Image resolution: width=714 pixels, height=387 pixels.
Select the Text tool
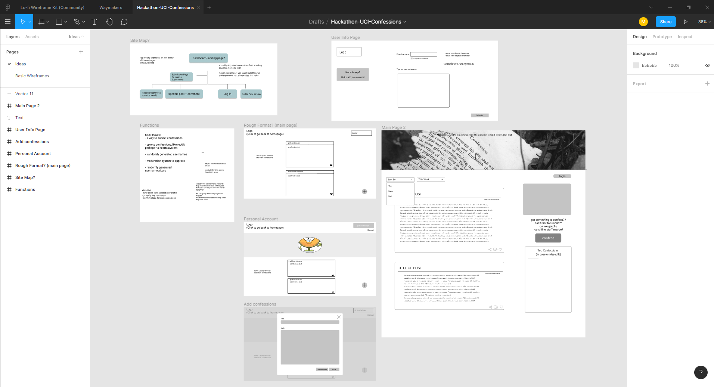(94, 22)
